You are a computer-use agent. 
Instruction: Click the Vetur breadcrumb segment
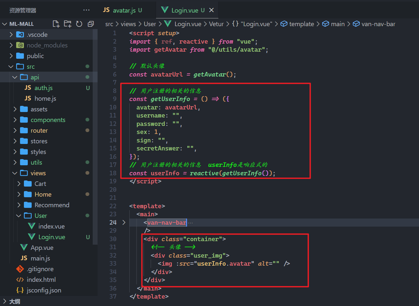click(x=216, y=24)
